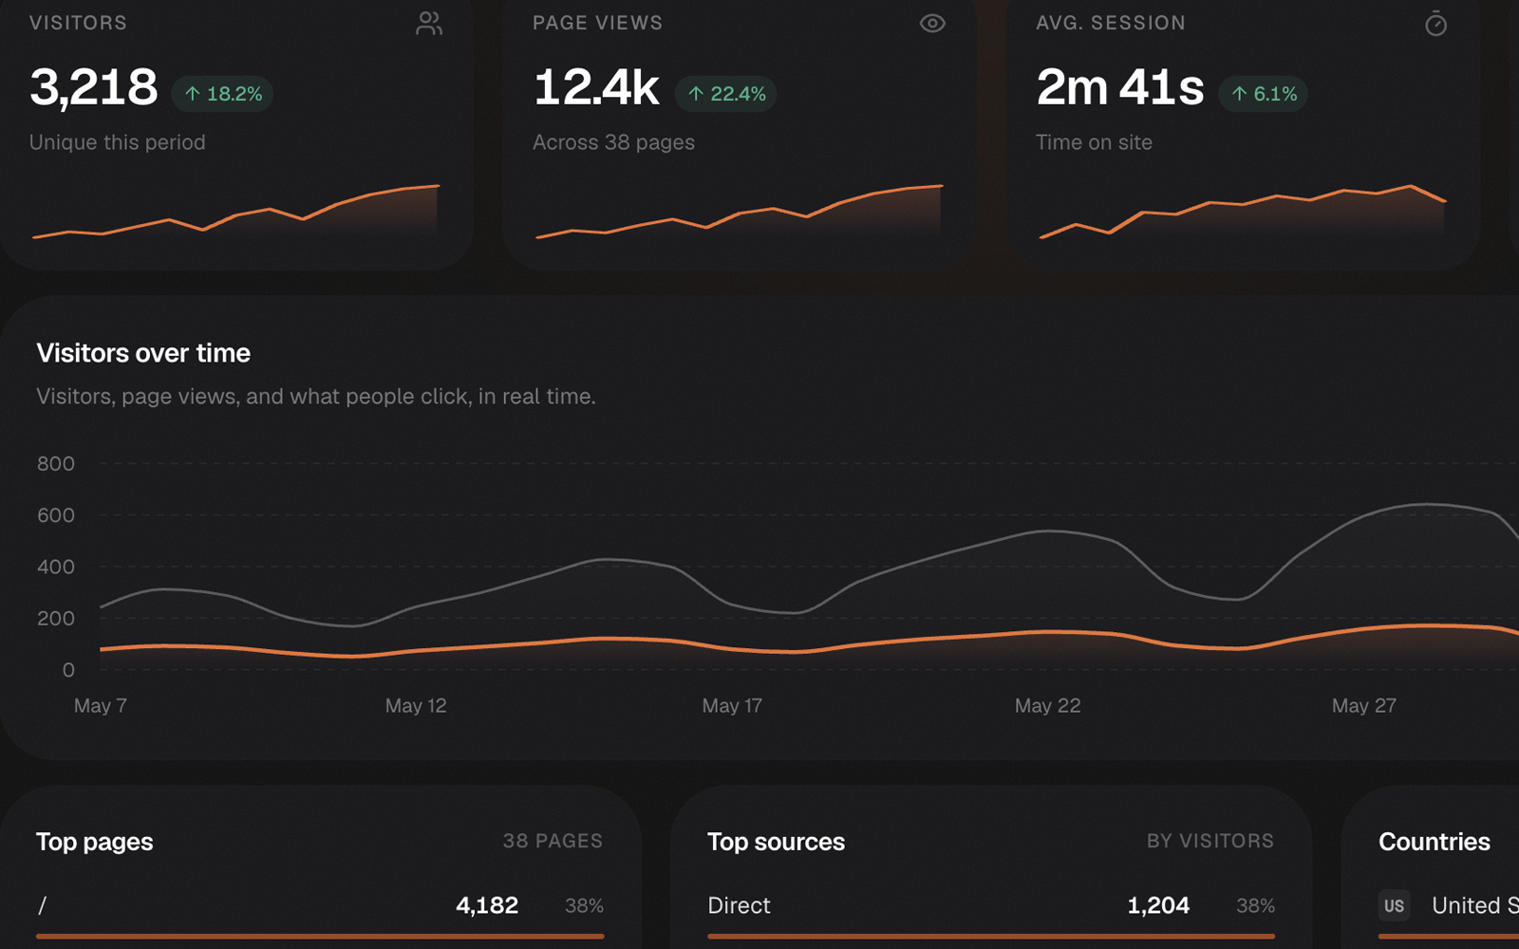Screen dimensions: 1519x949
Task: Click the orange Direct source progress bar
Action: tap(991, 936)
